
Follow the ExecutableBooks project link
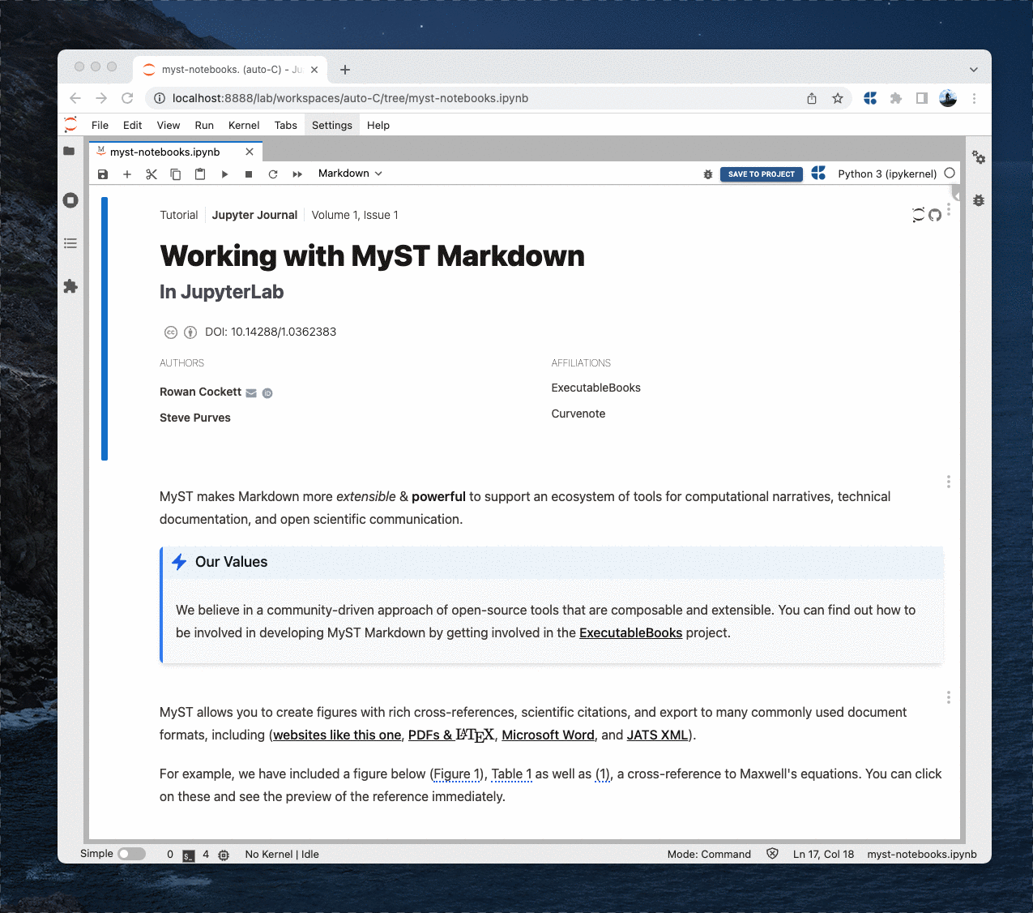point(630,632)
